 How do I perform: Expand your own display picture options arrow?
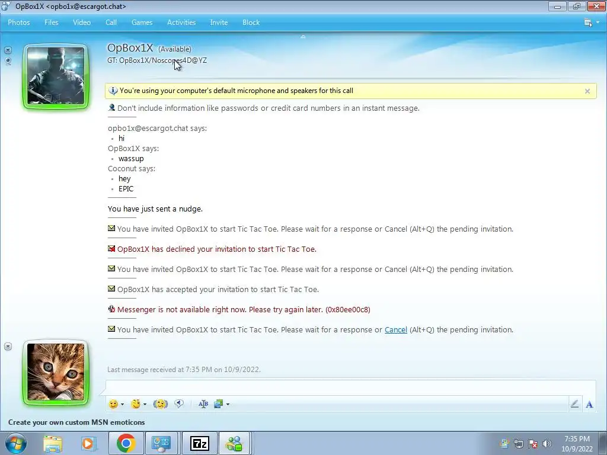pyautogui.click(x=8, y=346)
